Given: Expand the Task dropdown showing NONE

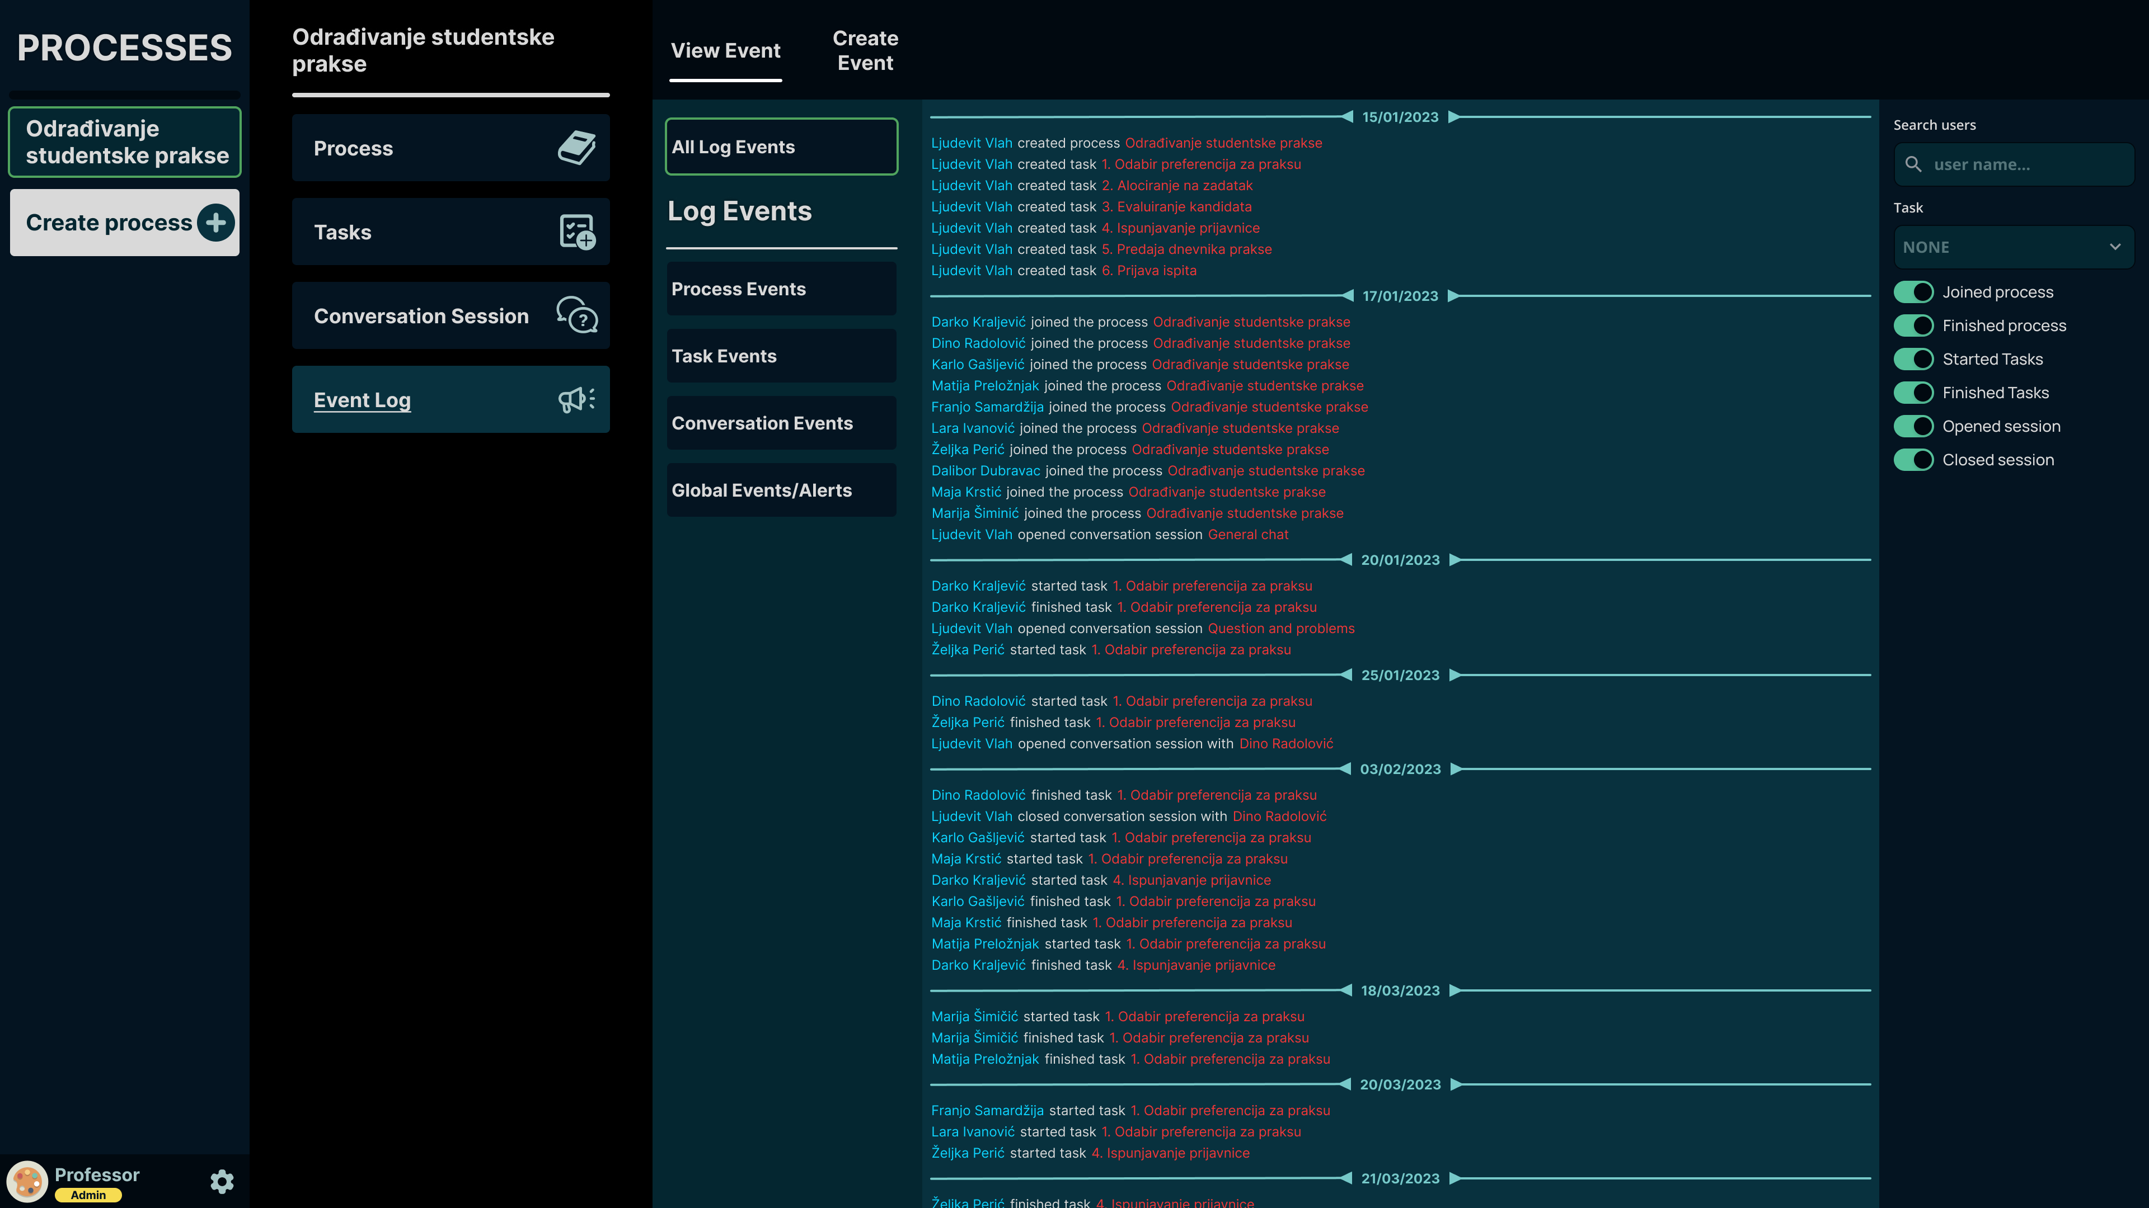Looking at the screenshot, I should tap(2013, 248).
